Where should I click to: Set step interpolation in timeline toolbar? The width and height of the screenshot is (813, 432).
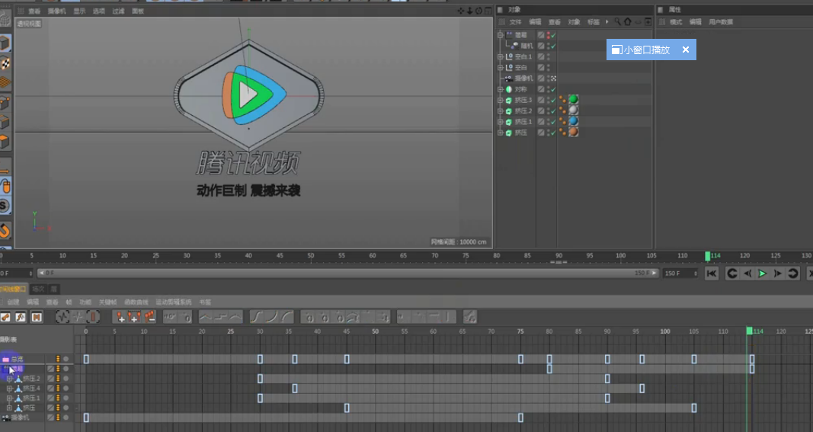click(221, 317)
